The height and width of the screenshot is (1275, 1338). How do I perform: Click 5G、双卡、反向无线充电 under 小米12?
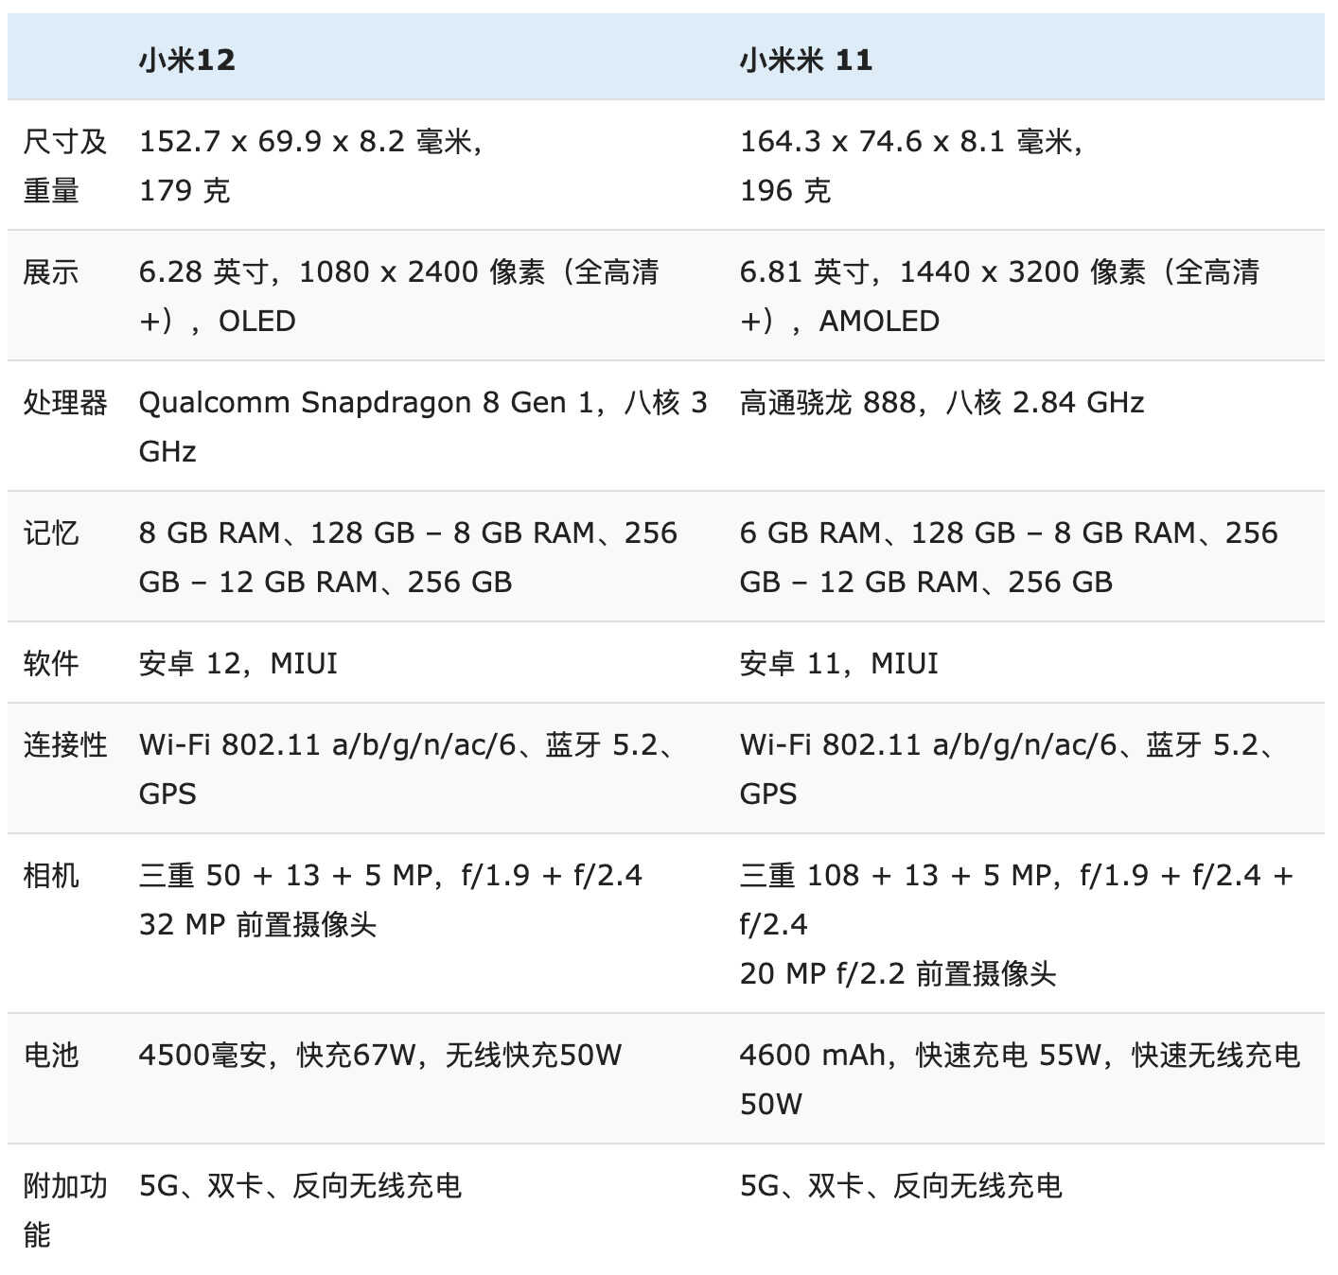[x=300, y=1186]
